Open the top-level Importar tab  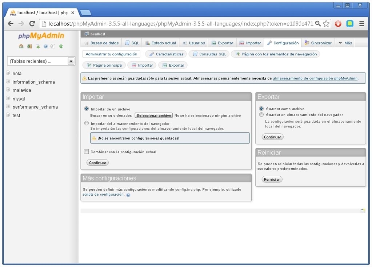[x=250, y=43]
